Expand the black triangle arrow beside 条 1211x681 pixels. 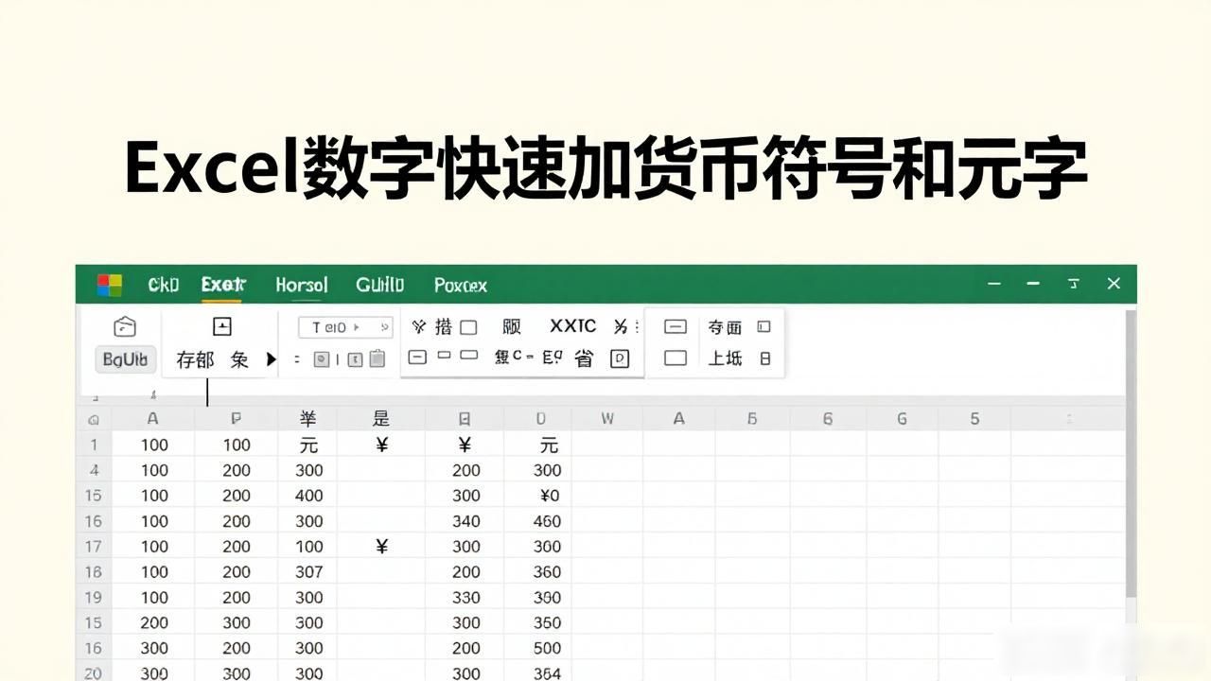[x=271, y=359]
